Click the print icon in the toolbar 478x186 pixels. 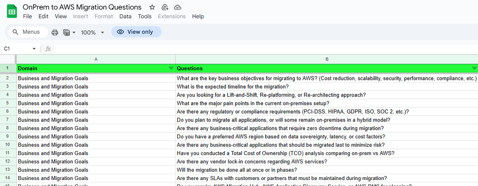[55, 32]
